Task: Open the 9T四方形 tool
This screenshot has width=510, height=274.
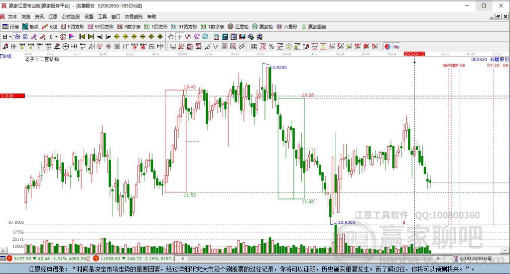Action: 184,27
